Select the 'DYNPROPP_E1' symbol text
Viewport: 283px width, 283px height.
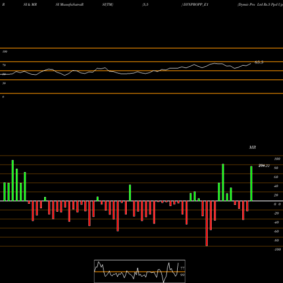pos(196,5)
